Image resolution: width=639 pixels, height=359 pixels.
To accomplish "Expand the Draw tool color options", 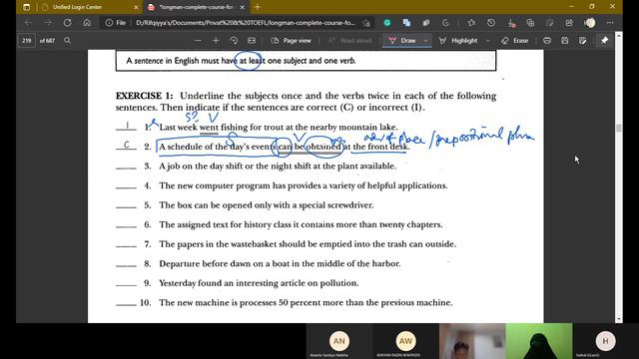I will coord(426,40).
